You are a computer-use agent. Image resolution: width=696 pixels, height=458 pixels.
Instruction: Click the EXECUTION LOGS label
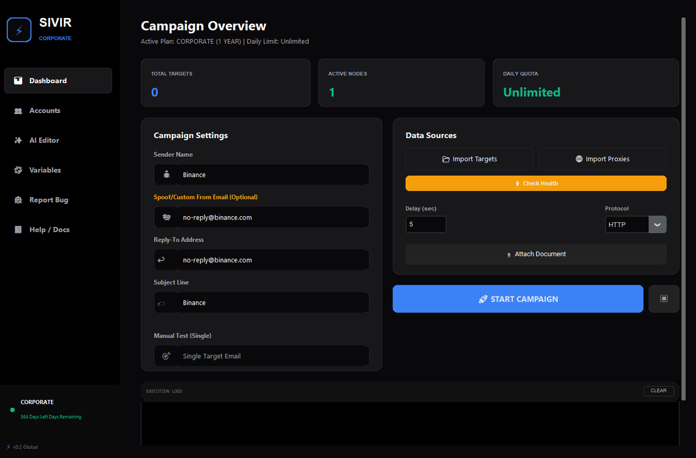point(164,391)
